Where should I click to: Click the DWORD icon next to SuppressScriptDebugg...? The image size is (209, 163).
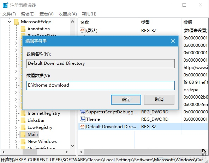[x=83, y=112]
